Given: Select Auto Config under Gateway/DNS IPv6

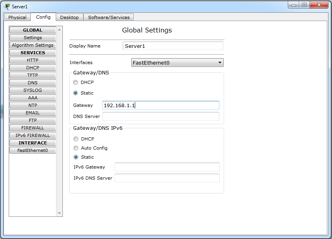Looking at the screenshot, I should point(75,148).
